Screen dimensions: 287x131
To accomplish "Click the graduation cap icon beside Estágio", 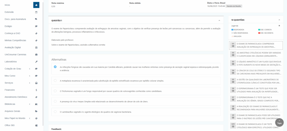I will (x=36, y=26).
